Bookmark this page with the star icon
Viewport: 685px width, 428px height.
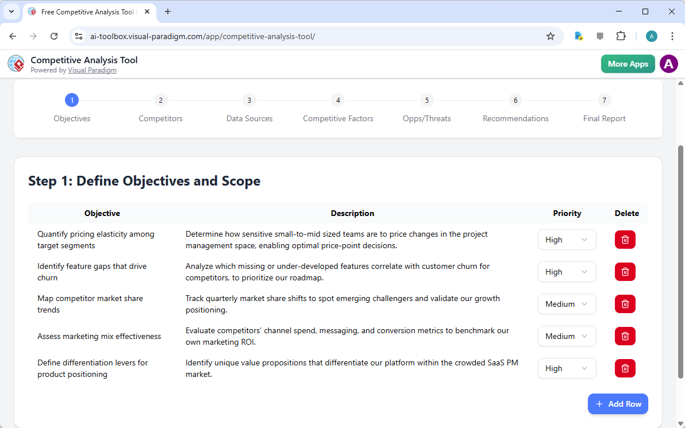tap(551, 36)
